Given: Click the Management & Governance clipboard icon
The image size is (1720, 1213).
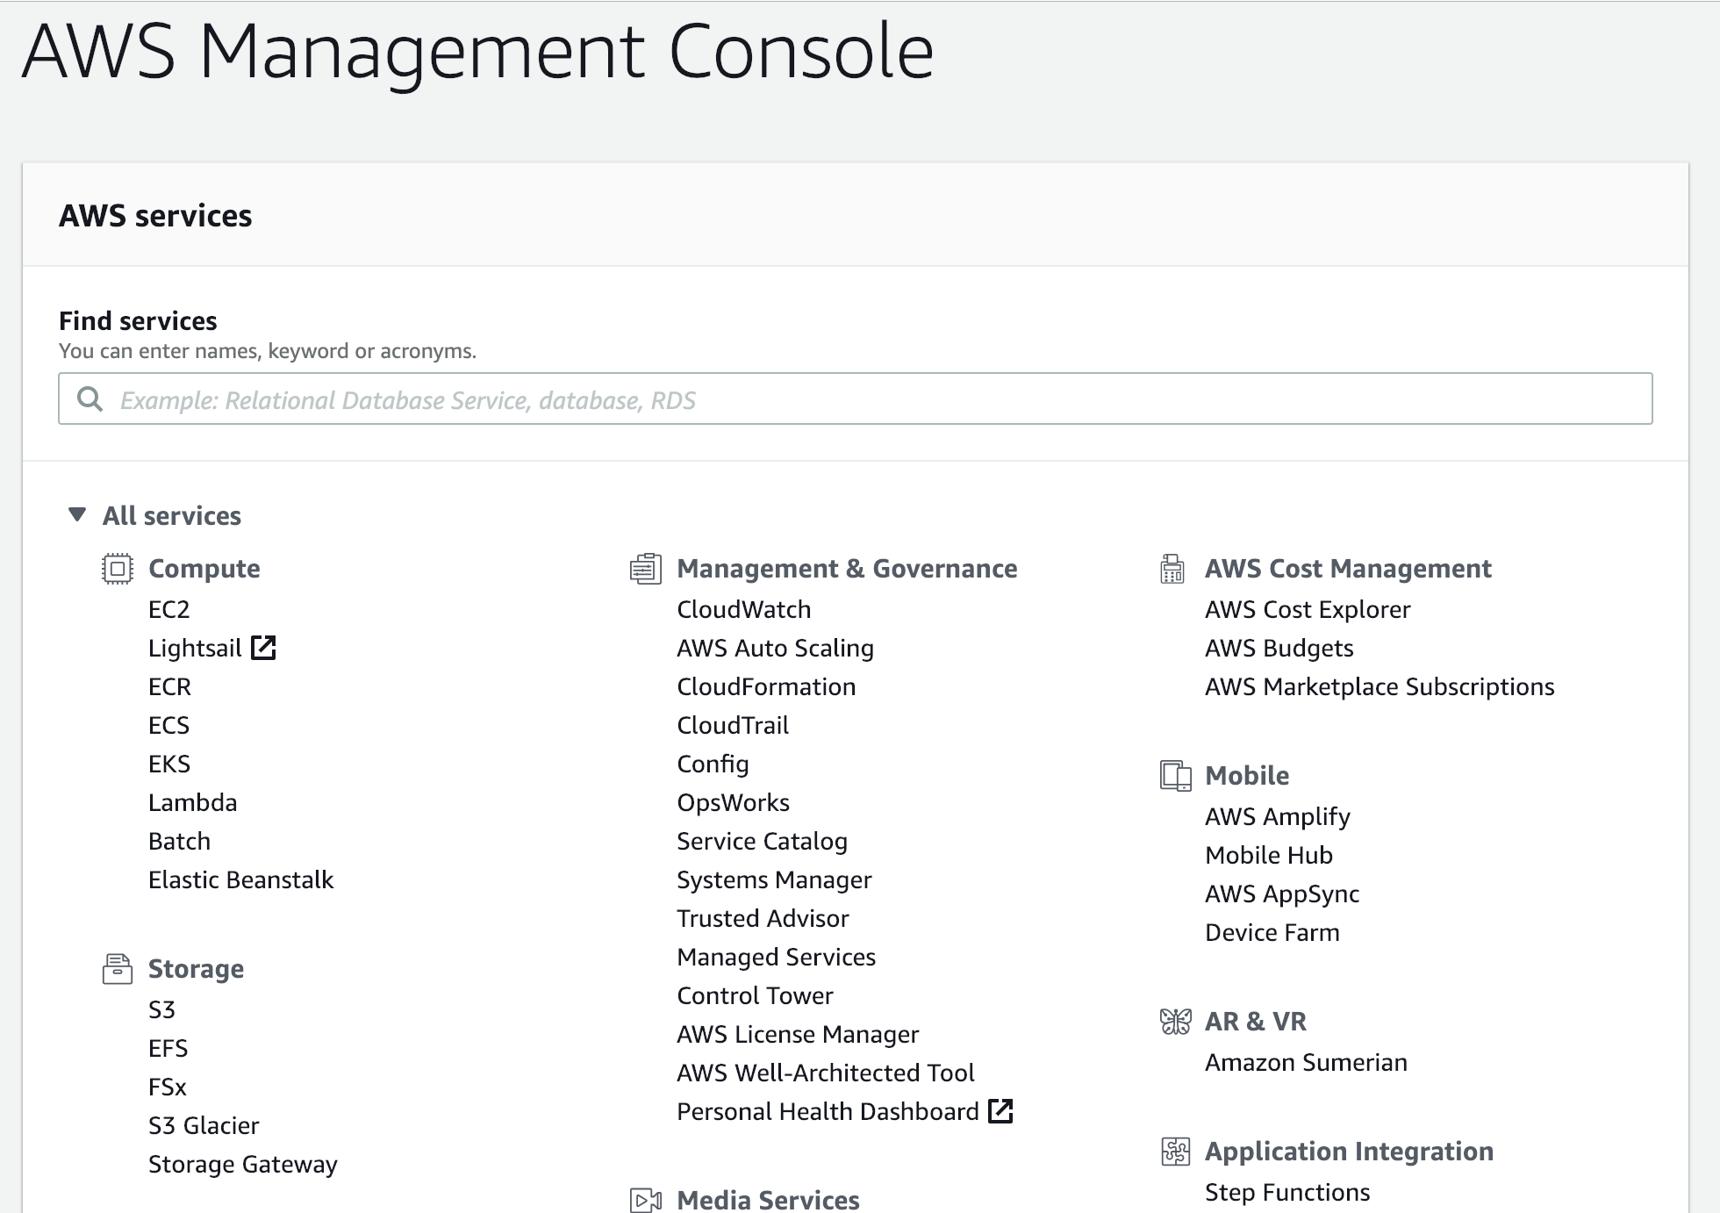Looking at the screenshot, I should click(x=646, y=569).
